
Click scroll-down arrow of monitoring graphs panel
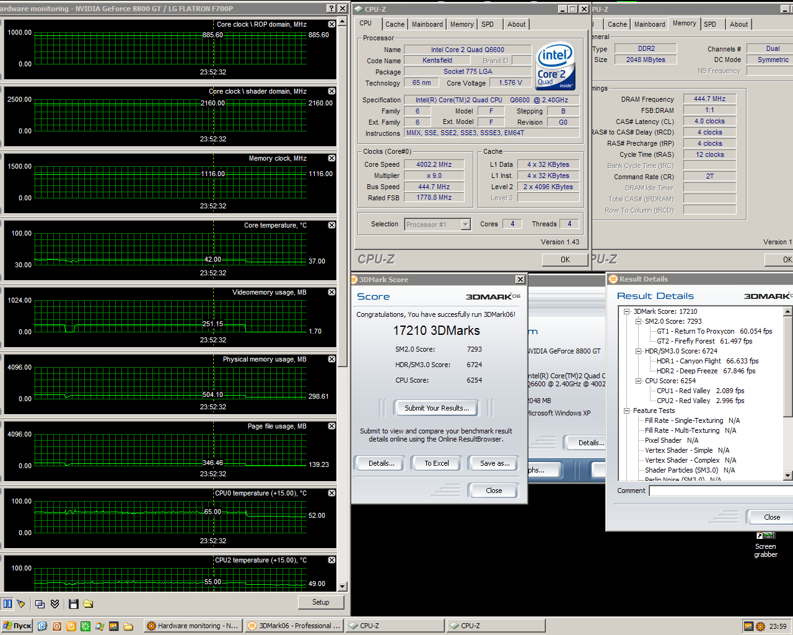343,586
